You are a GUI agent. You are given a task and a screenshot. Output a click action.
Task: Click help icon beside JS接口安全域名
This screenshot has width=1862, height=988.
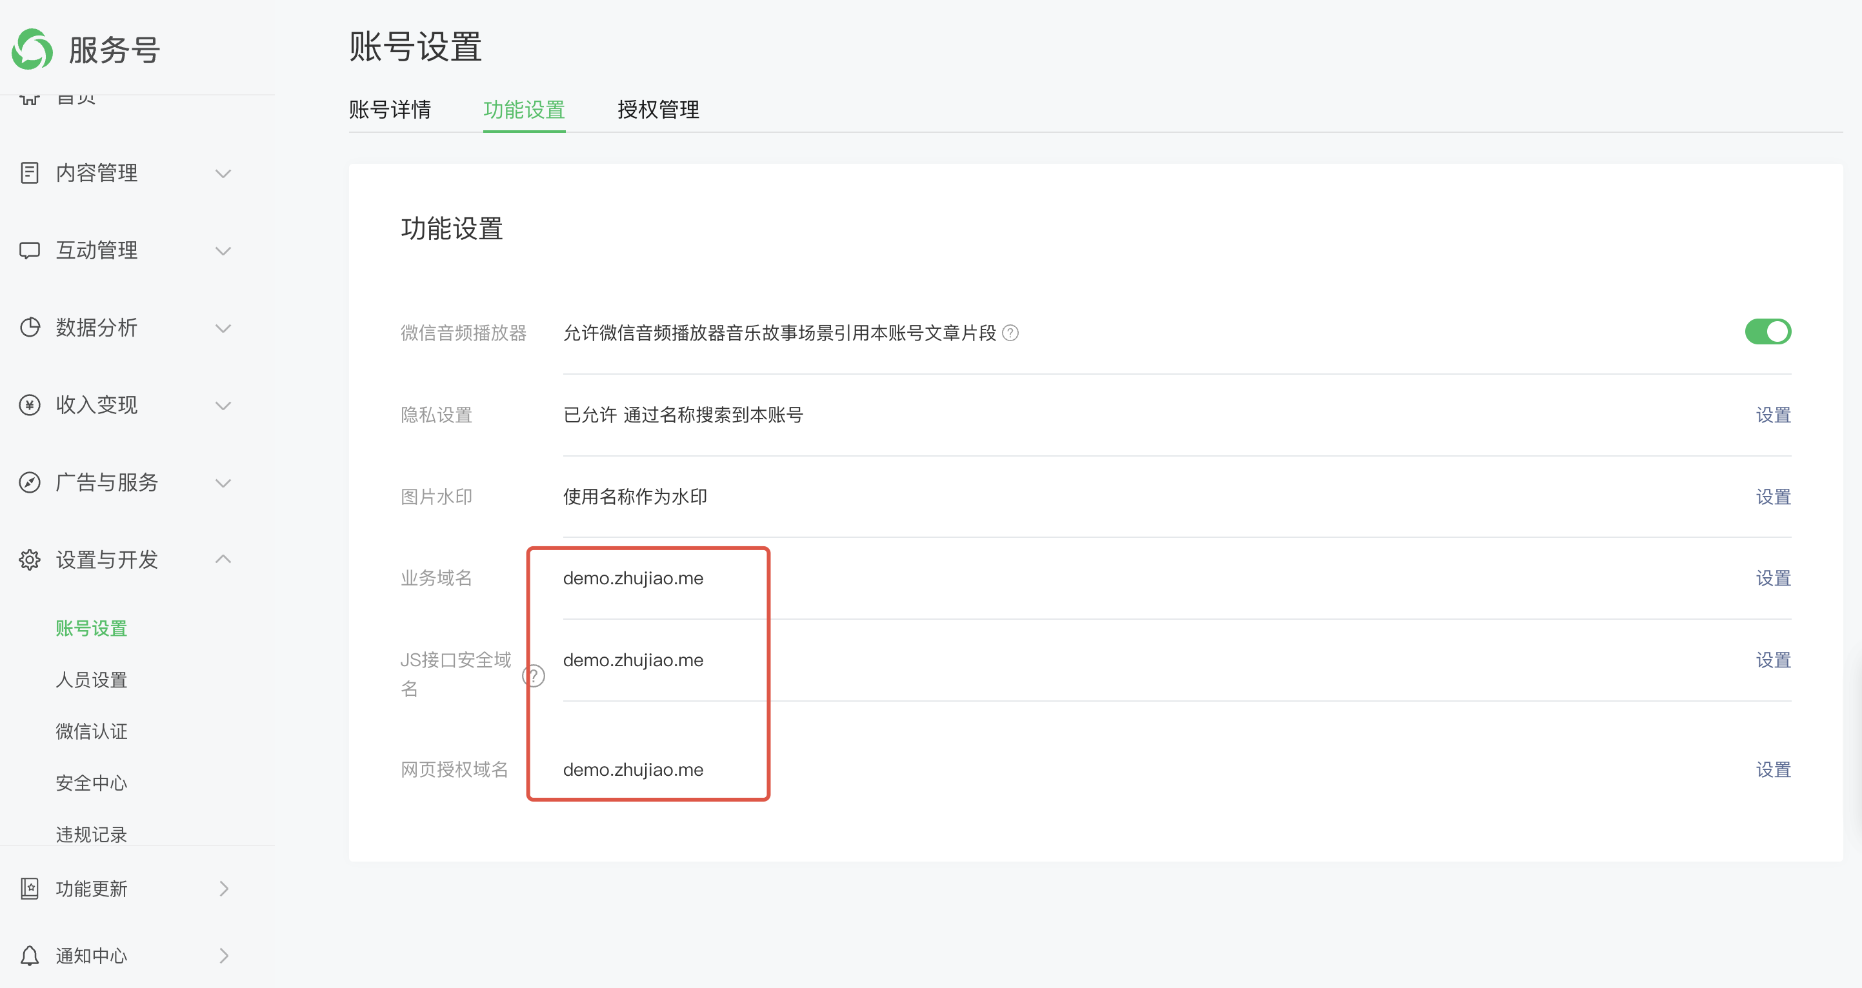(534, 676)
